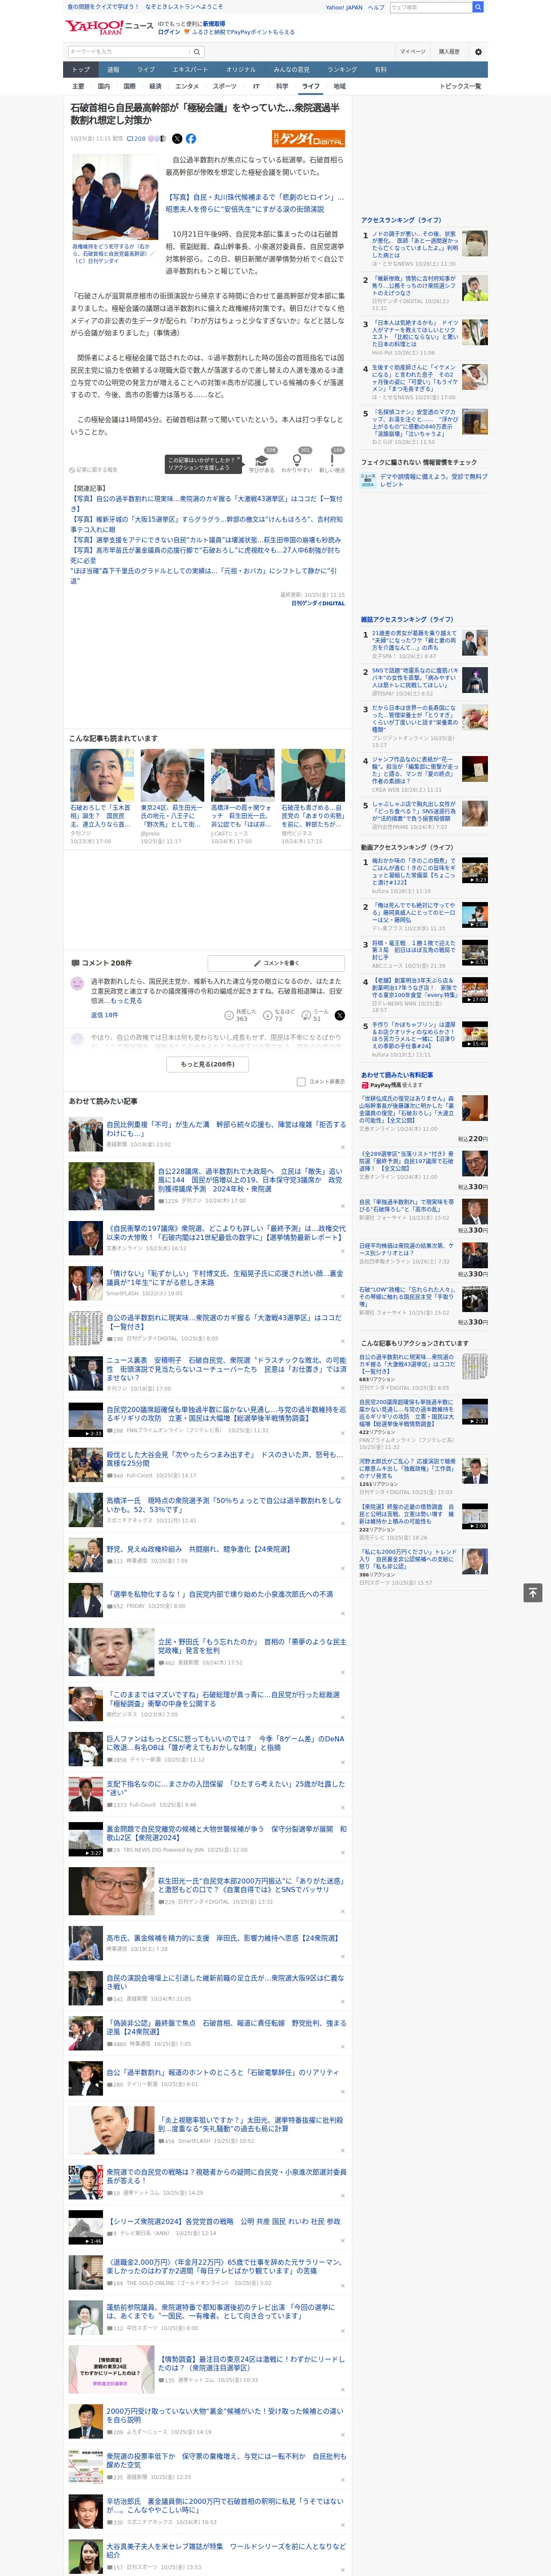Open the デマや誤情報に備えよう banner link
Image resolution: width=551 pixels, height=2576 pixels.
(x=433, y=480)
